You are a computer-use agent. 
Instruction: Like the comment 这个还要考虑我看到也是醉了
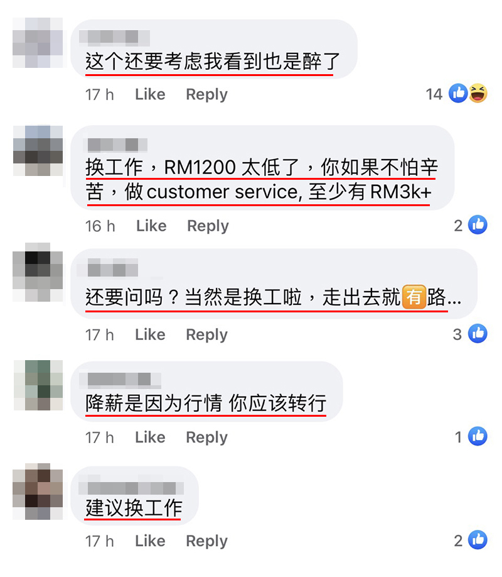(x=150, y=94)
